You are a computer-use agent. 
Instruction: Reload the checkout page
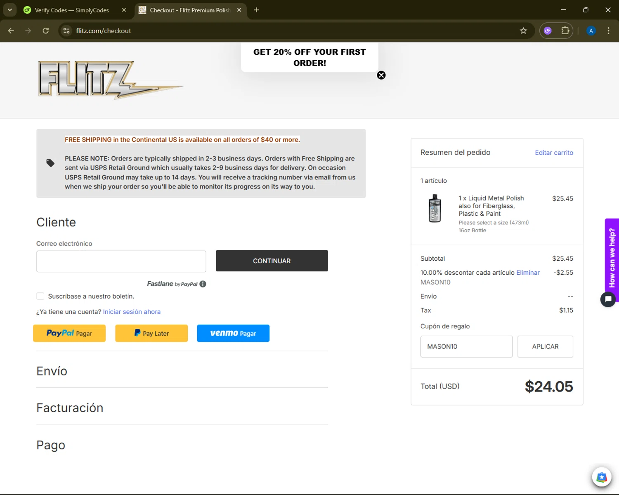click(45, 31)
